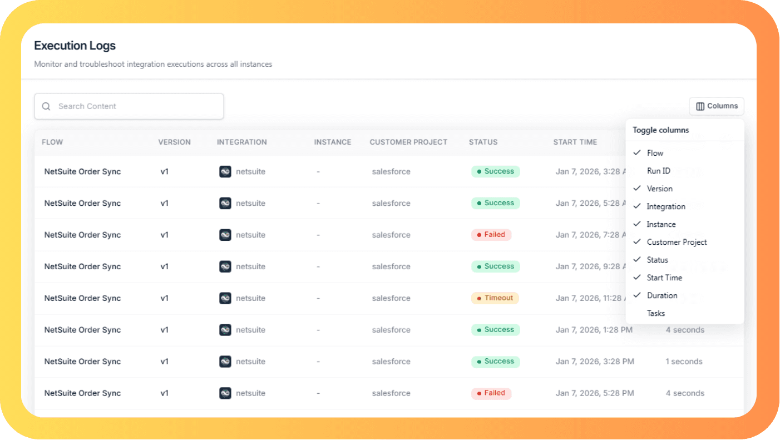The width and height of the screenshot is (780, 440).
Task: Click the Failed badge in the 7:28 AM row
Action: 491,235
